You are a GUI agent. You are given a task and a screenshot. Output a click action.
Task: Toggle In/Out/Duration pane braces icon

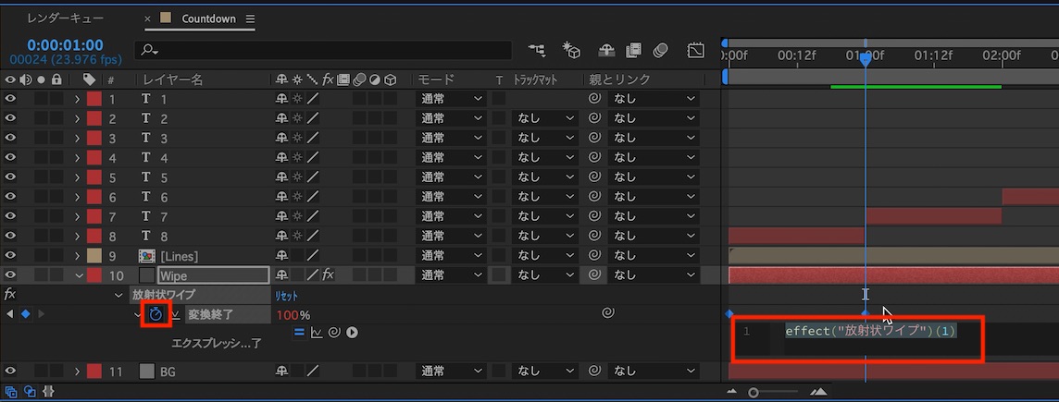[x=47, y=391]
